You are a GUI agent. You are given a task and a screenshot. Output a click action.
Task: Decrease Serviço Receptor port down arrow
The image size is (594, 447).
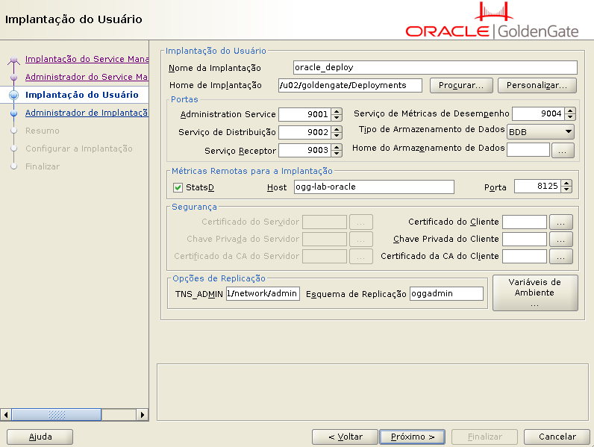click(337, 154)
